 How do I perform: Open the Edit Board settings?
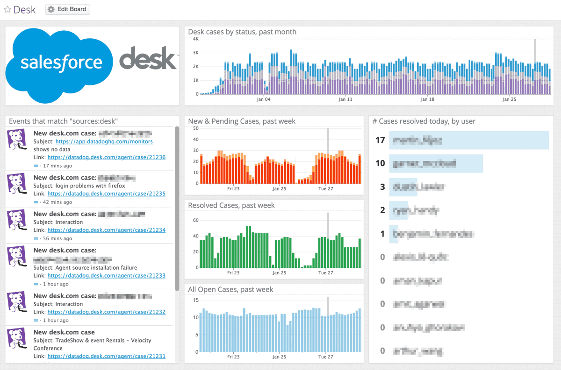[x=67, y=9]
